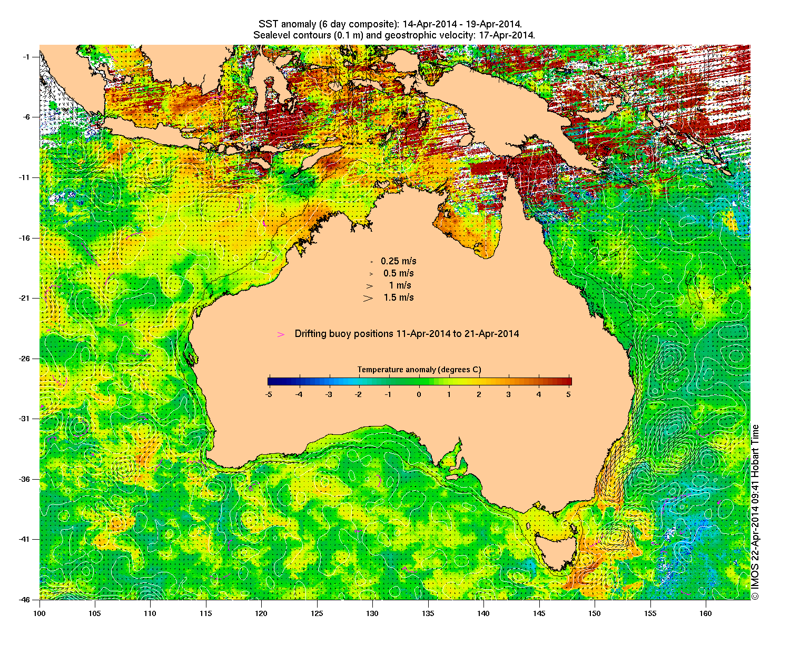The width and height of the screenshot is (790, 645).
Task: Click longitude tick label 105
Action: click(95, 613)
